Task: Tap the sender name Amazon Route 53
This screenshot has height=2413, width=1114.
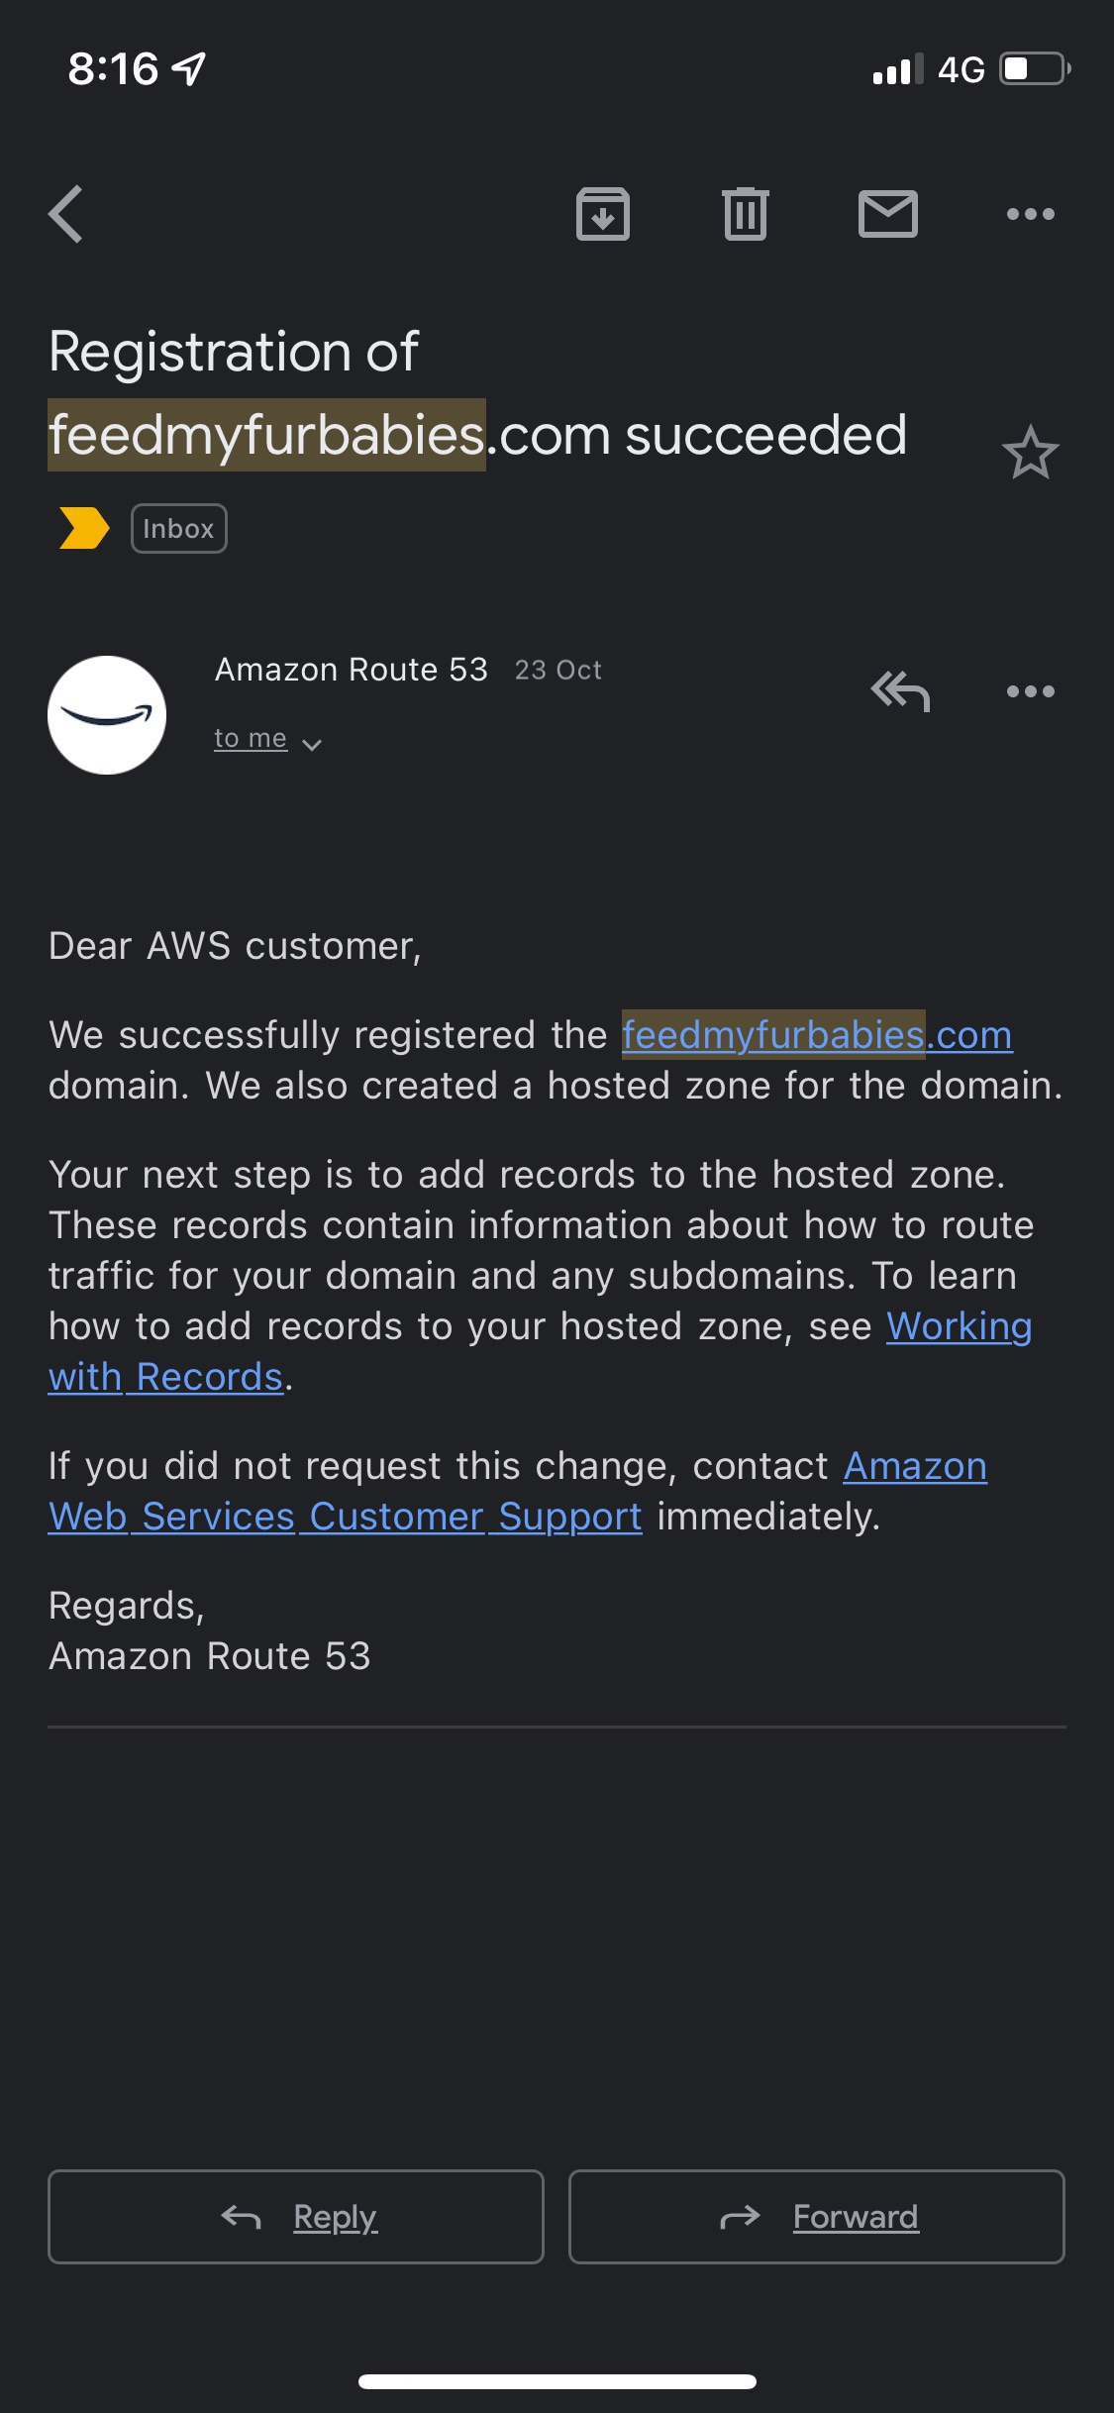Action: pyautogui.click(x=352, y=670)
